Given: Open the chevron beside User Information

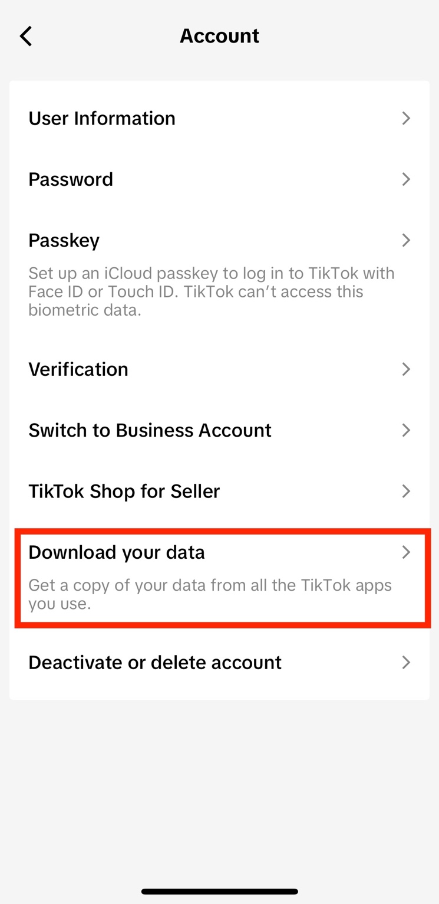Looking at the screenshot, I should (406, 118).
